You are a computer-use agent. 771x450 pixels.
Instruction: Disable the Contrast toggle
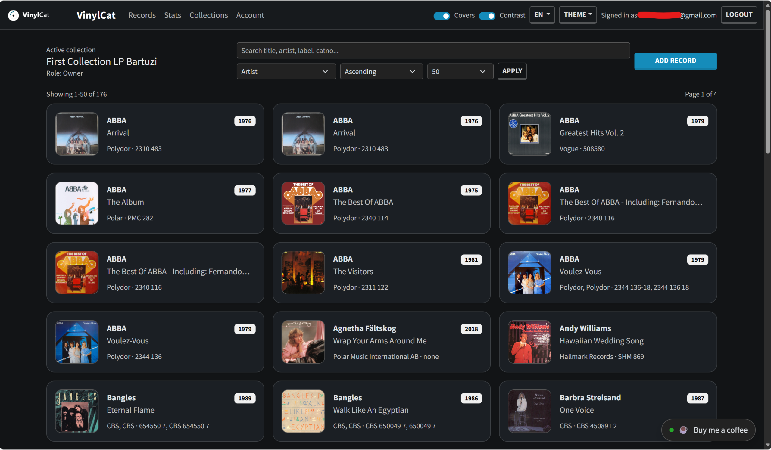[487, 16]
